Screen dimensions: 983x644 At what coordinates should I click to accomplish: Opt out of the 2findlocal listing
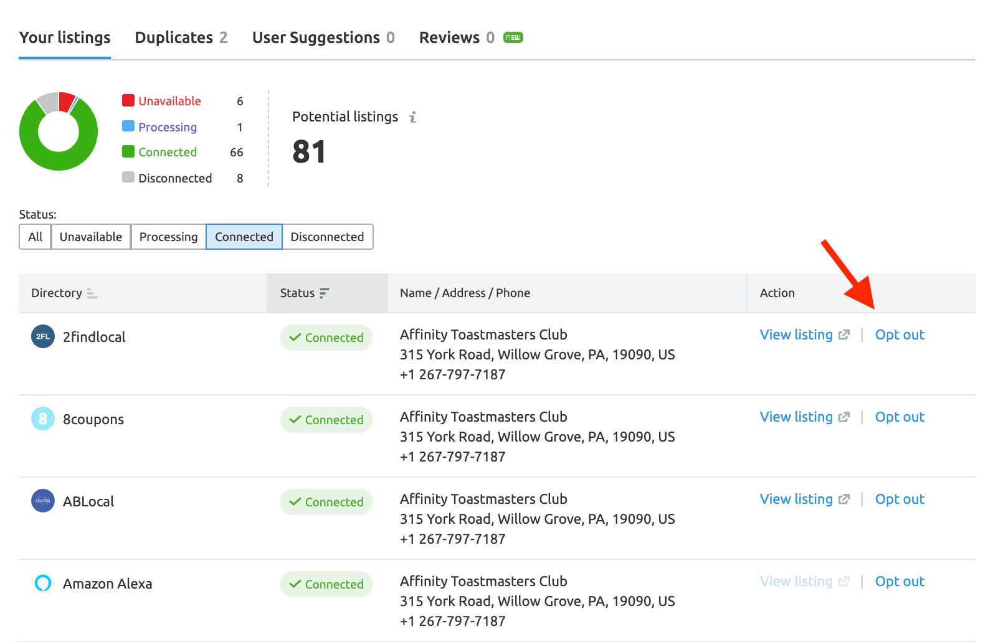[x=900, y=334]
